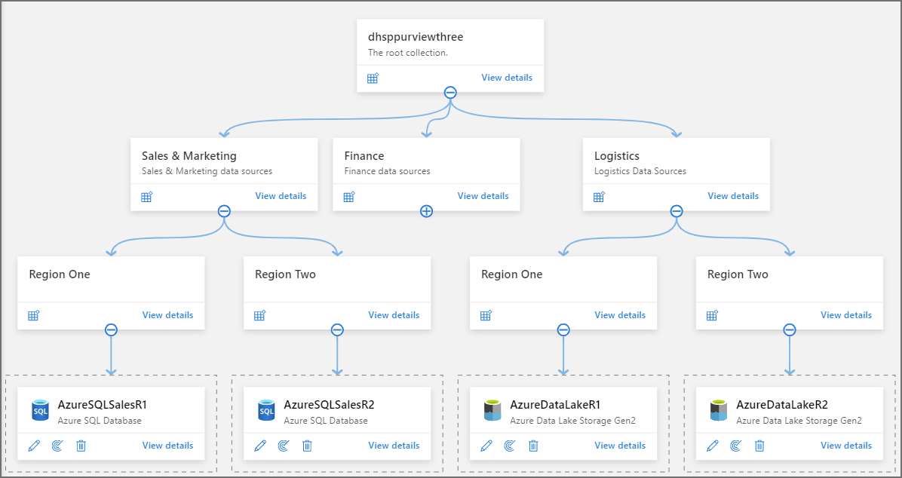This screenshot has height=478, width=902.
Task: Click the scan target icon on AzureDataLakeR1
Action: [509, 446]
